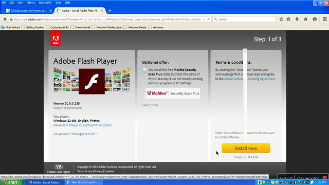Click the Windows Media bookmark
The image size is (329, 185).
135,27
